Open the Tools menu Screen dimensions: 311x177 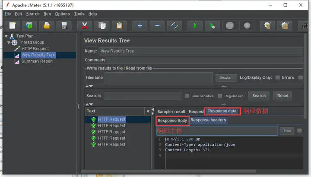[x=79, y=14]
